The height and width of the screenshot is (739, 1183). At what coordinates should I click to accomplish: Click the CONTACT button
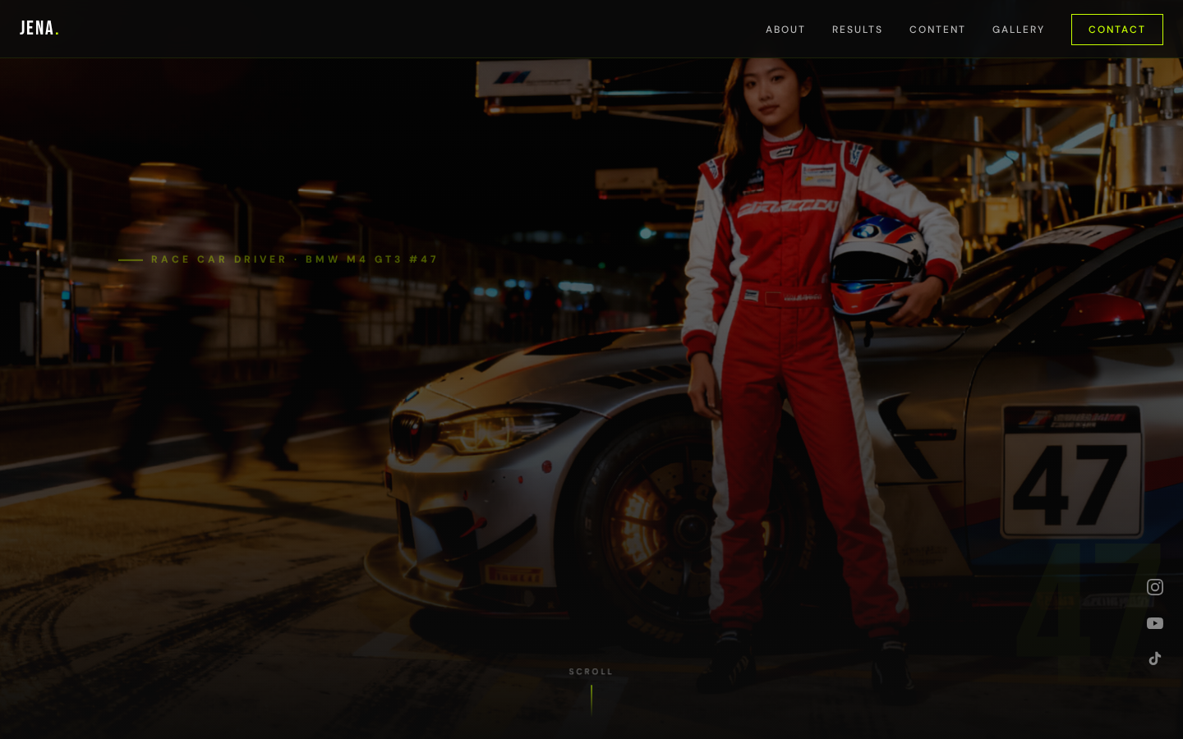(x=1116, y=30)
